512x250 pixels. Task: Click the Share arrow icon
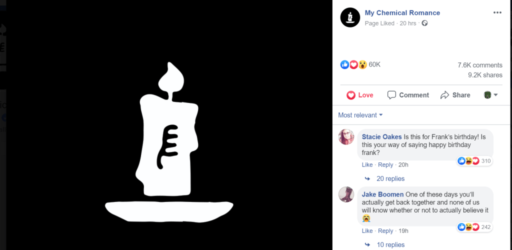coord(444,95)
